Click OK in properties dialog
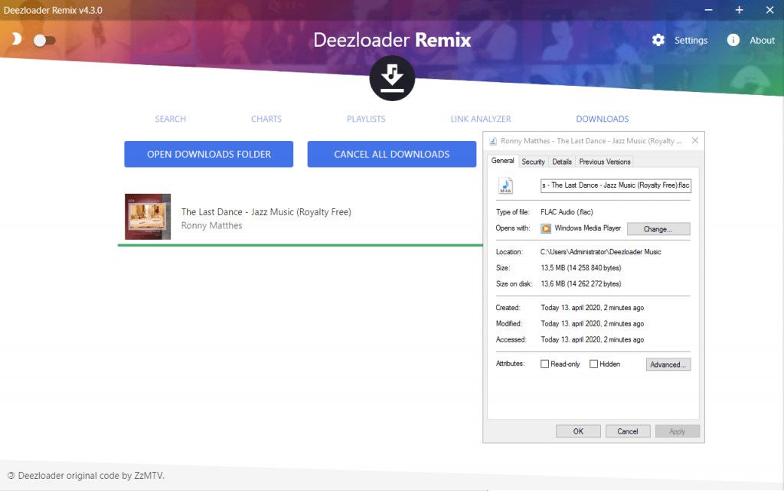This screenshot has height=491, width=784. tap(578, 431)
